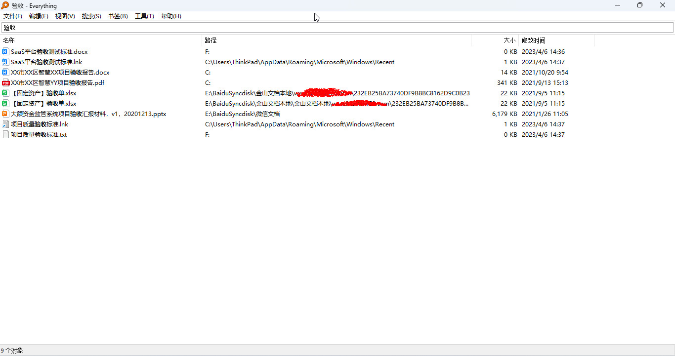The width and height of the screenshot is (675, 356).
Task: Click the 14 KB size value
Action: tap(509, 73)
